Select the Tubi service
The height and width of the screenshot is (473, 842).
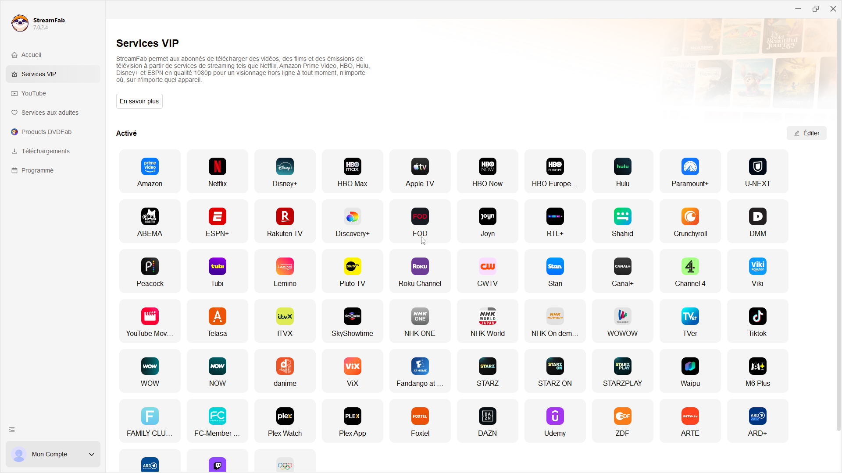[218, 271]
